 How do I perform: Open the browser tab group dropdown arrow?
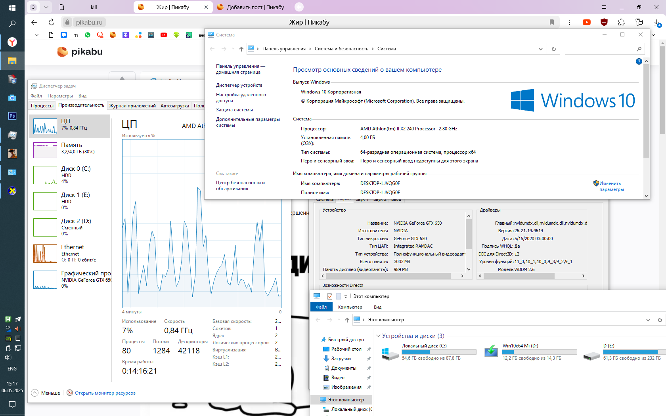46,7
